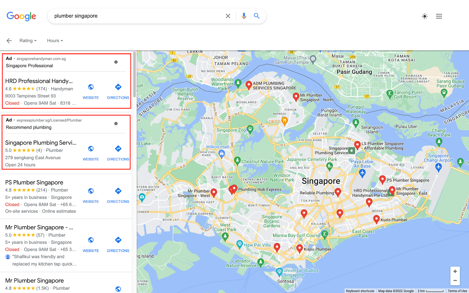Click the Hillion mall shopping marker
The image size is (469, 293).
pos(222,153)
